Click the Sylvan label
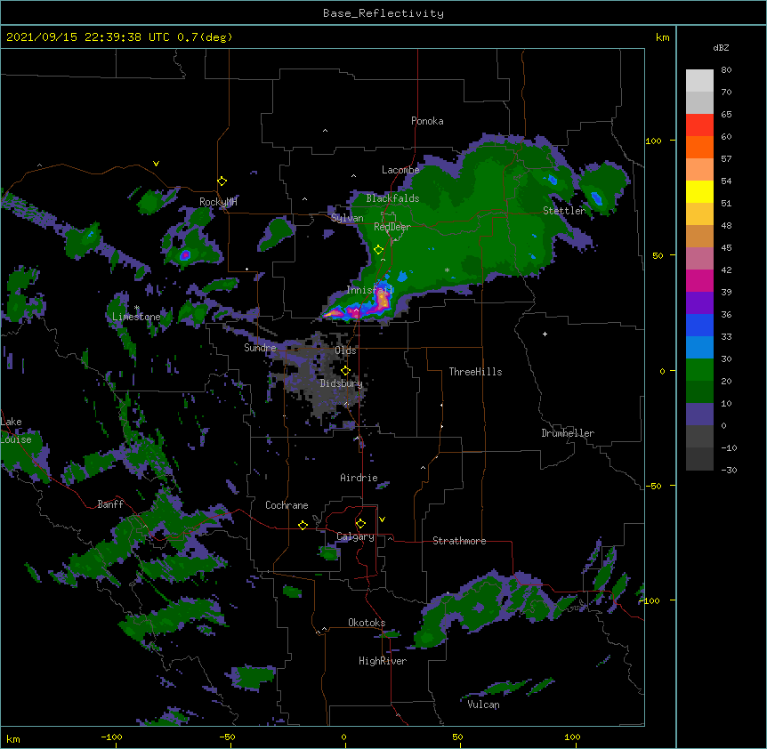The height and width of the screenshot is (749, 767). click(347, 218)
